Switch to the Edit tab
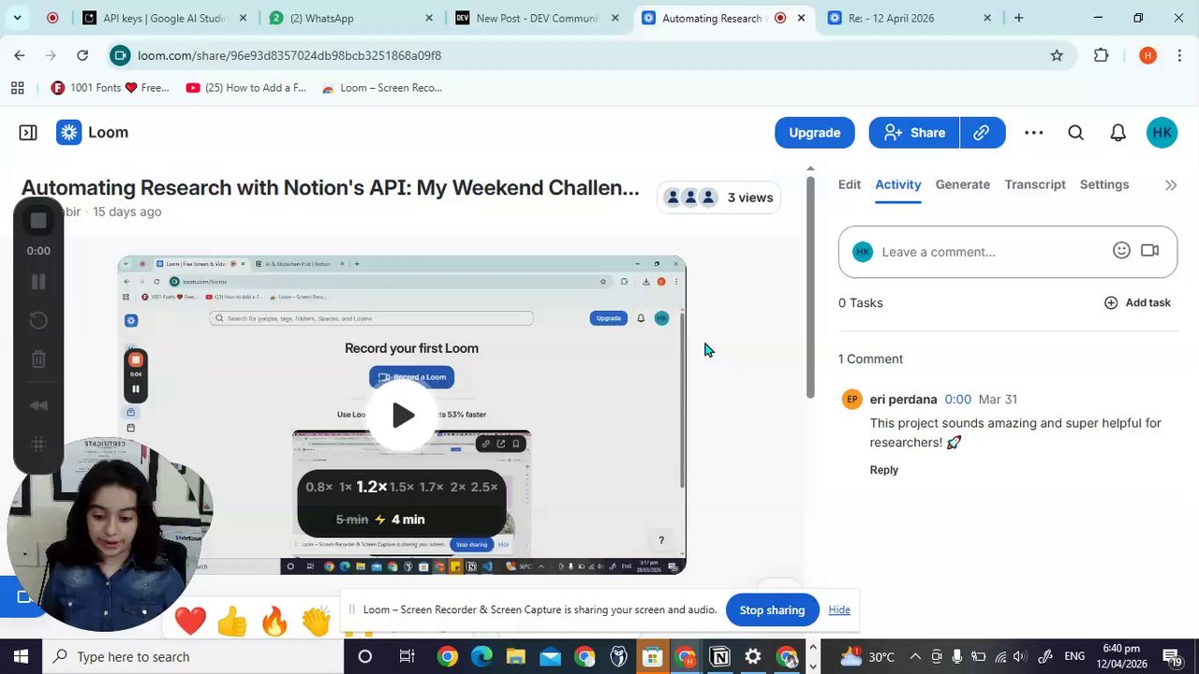This screenshot has width=1199, height=674. coord(850,184)
